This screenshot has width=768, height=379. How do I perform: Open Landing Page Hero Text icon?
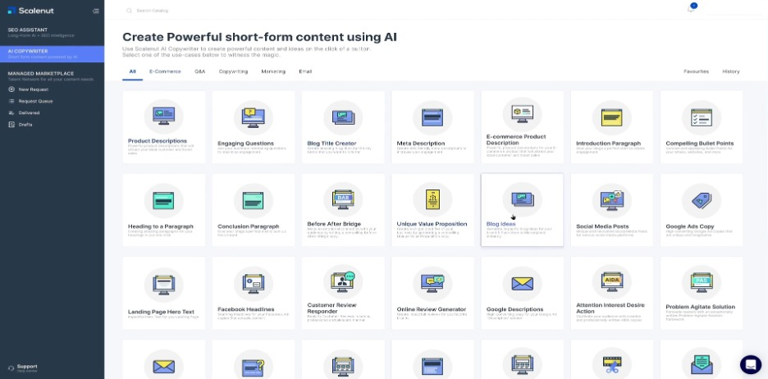[163, 283]
